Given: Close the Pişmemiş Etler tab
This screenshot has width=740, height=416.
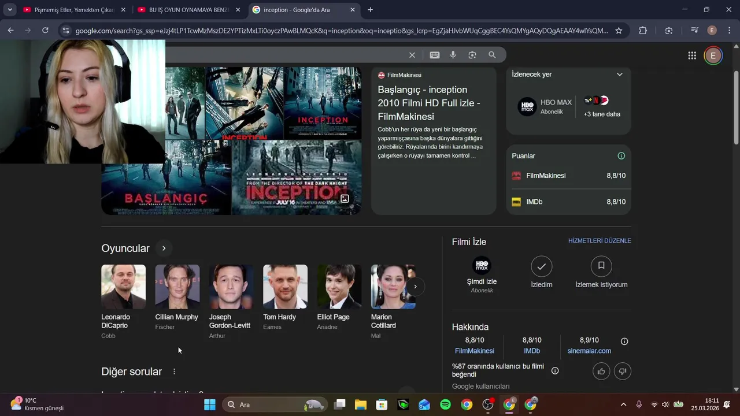Looking at the screenshot, I should [123, 10].
